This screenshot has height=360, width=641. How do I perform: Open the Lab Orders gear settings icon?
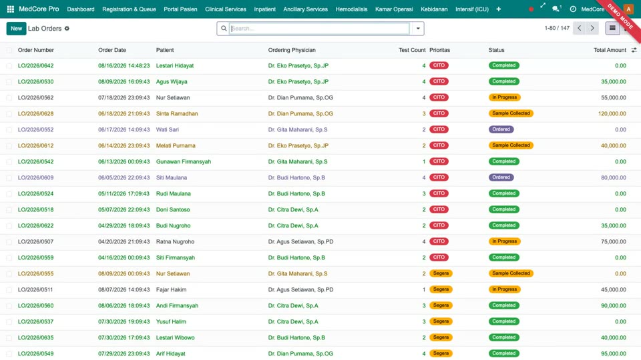pos(67,29)
